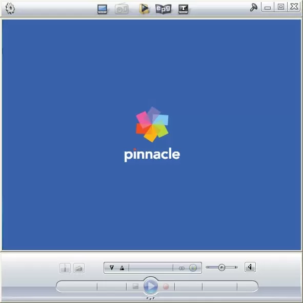Image resolution: width=303 pixels, height=303 pixels.
Task: Decrease volume with the minus end
Action: tap(208, 267)
